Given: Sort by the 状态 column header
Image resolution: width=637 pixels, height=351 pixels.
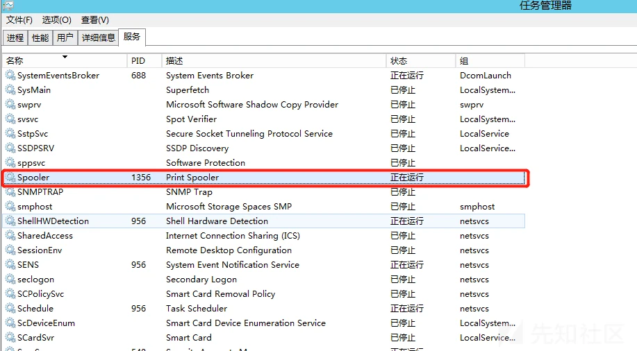Looking at the screenshot, I should 420,60.
